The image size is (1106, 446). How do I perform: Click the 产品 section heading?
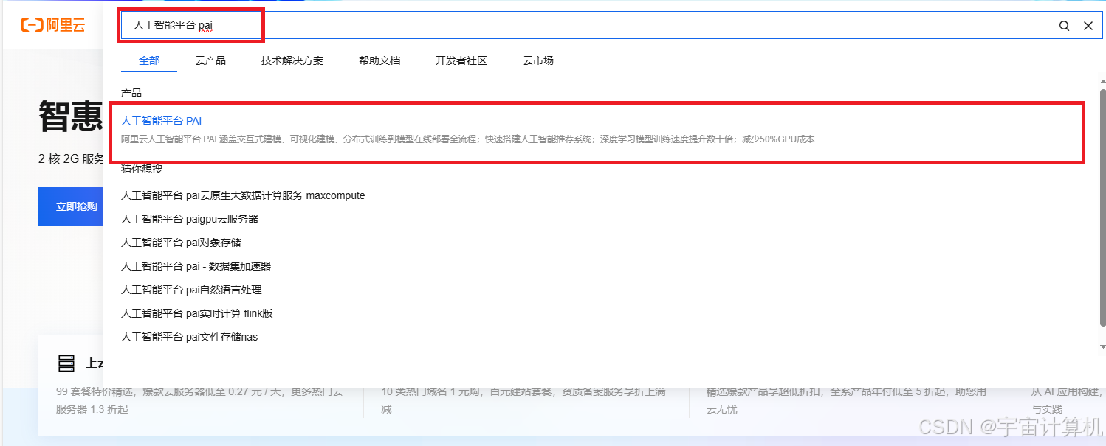[131, 93]
